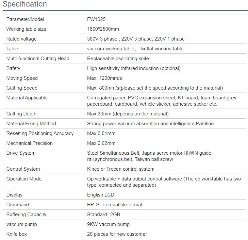Click 'vaccum working table' value
The height and width of the screenshot is (240, 248).
pyautogui.click(x=110, y=49)
